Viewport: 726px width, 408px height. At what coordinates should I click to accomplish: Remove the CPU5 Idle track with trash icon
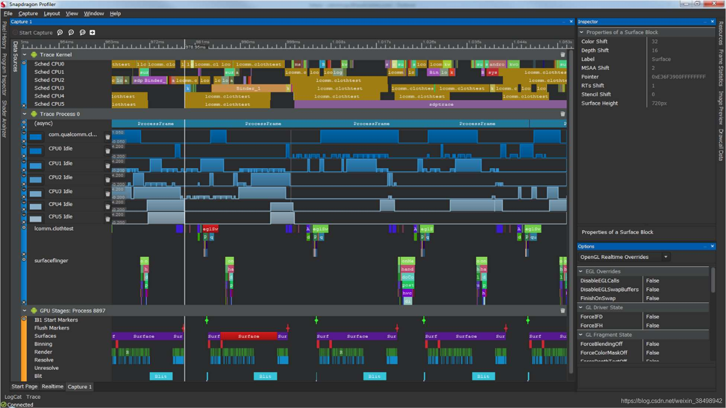(107, 219)
